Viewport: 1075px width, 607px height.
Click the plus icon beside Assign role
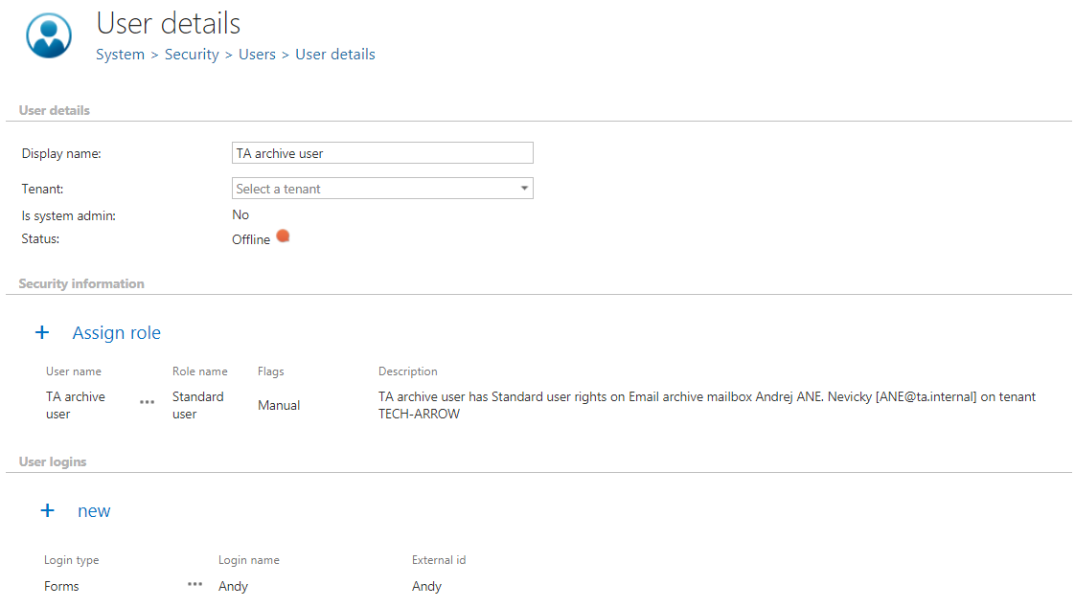pyautogui.click(x=42, y=332)
